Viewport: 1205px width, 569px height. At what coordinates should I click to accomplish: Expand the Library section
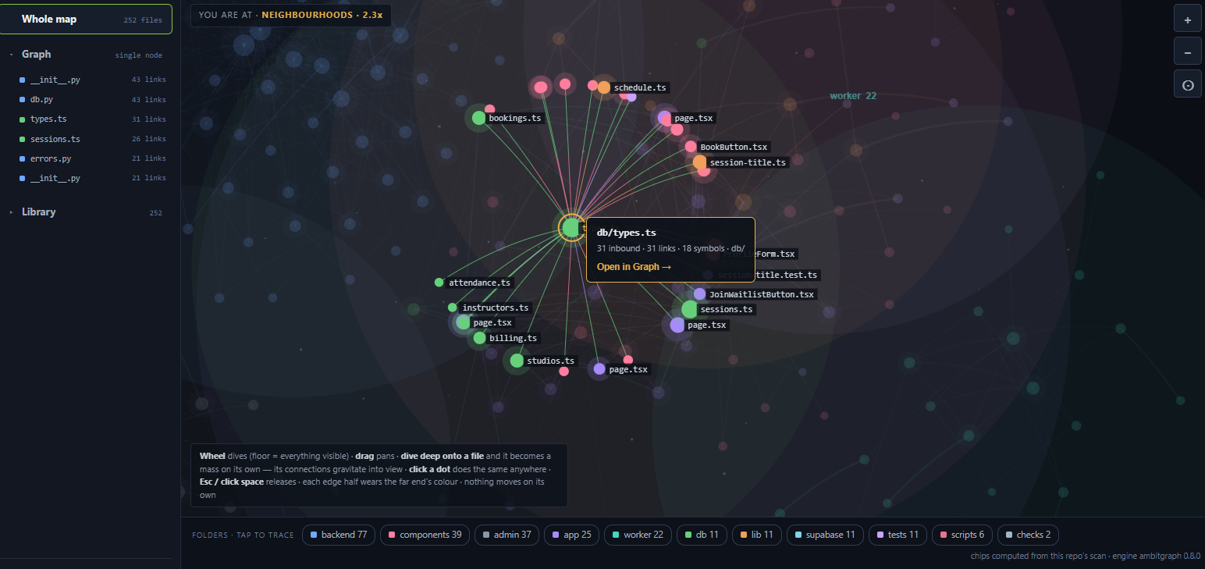[x=86, y=212]
